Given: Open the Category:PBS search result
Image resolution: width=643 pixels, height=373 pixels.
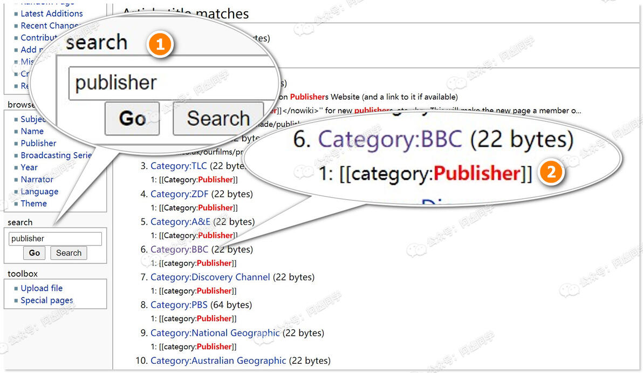Looking at the screenshot, I should (179, 305).
